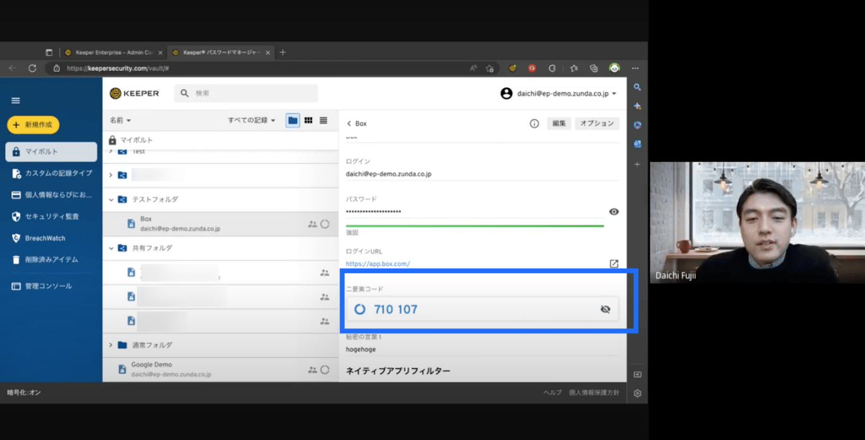
Task: Switch to the Keeper Enterprise Admin browser tab
Action: click(x=113, y=53)
